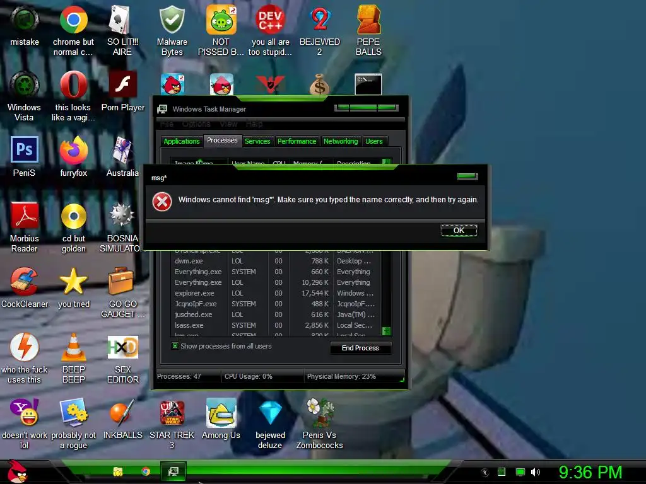Select the JcqnoIpF.exe process row
The height and width of the screenshot is (484, 646).
coord(275,304)
